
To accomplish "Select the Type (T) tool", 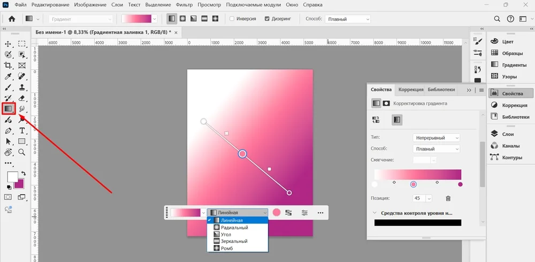I will (x=22, y=131).
